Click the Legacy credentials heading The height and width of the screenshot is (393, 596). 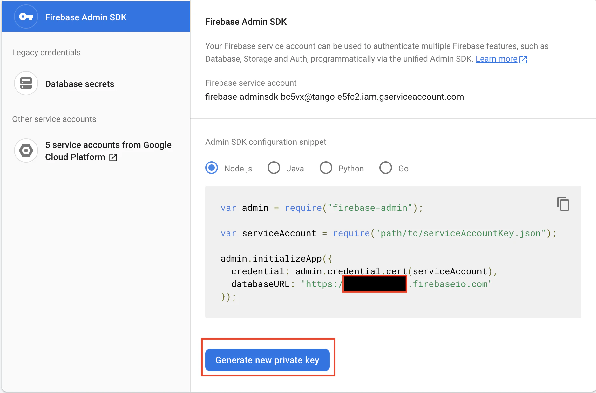click(x=46, y=52)
